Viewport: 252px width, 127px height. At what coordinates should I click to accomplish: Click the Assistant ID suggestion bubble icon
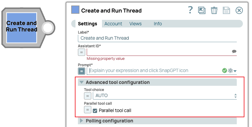pyautogui.click(x=234, y=52)
